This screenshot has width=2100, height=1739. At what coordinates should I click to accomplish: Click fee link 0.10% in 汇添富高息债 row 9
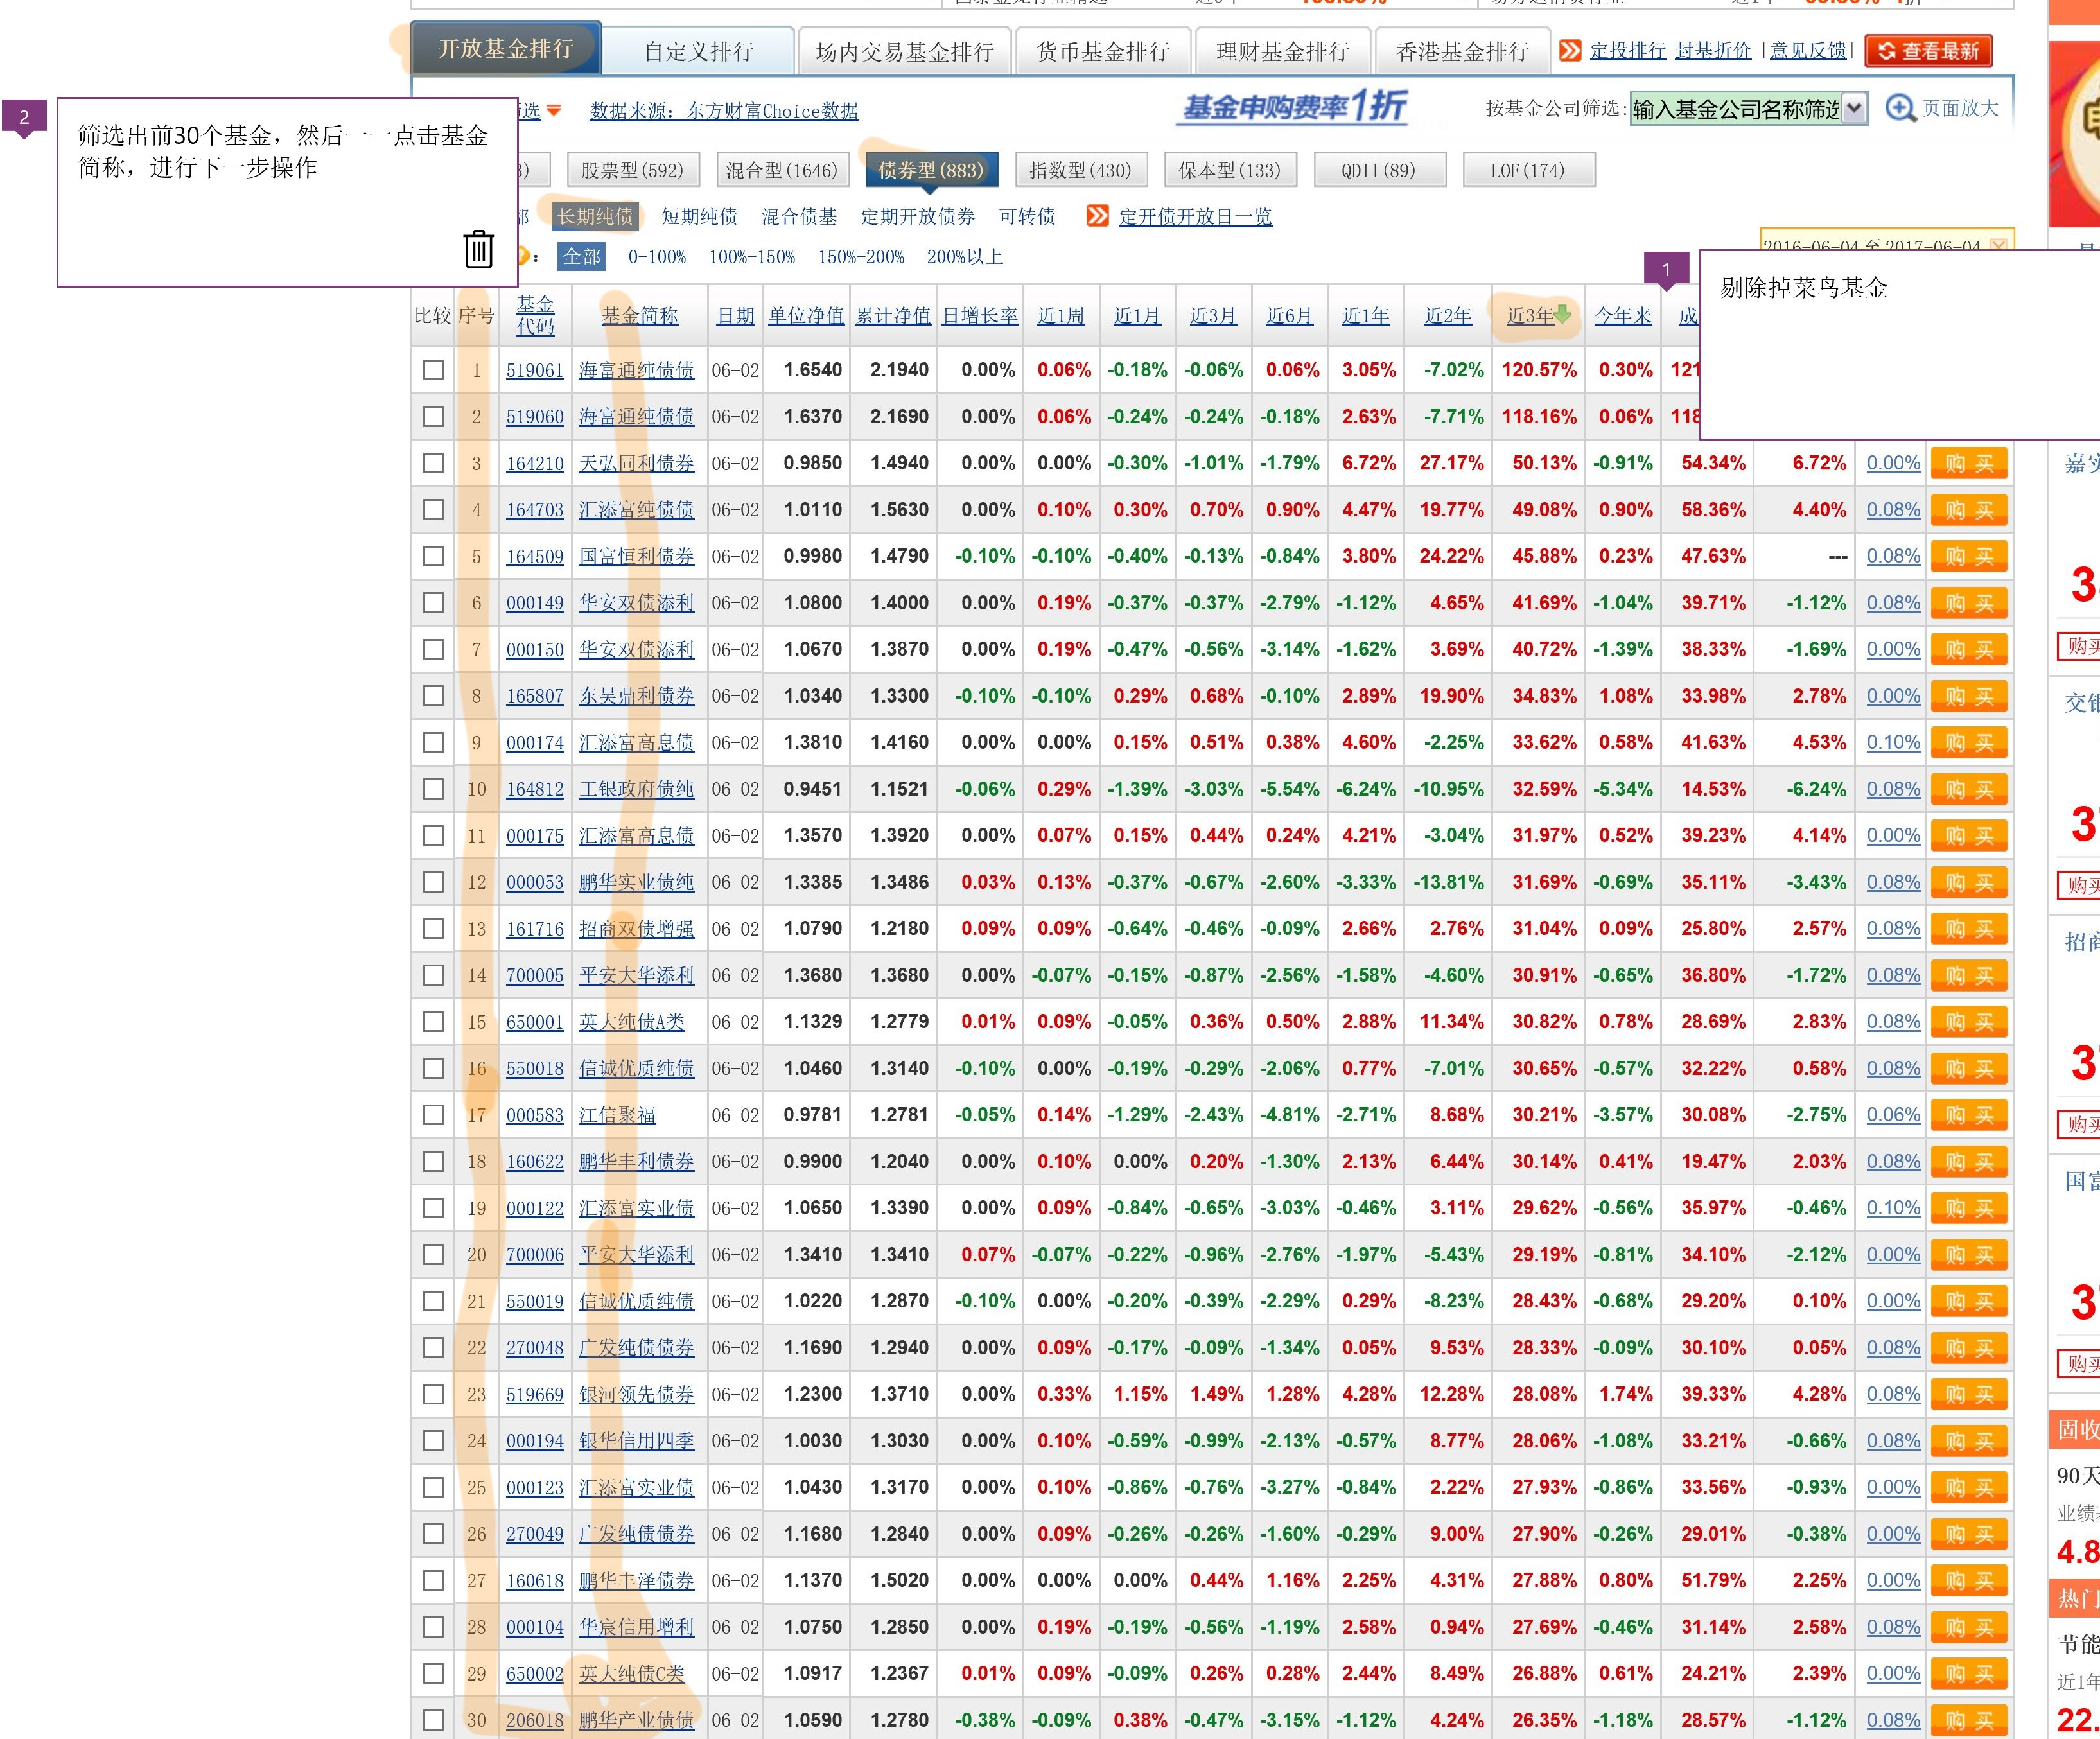point(1893,743)
